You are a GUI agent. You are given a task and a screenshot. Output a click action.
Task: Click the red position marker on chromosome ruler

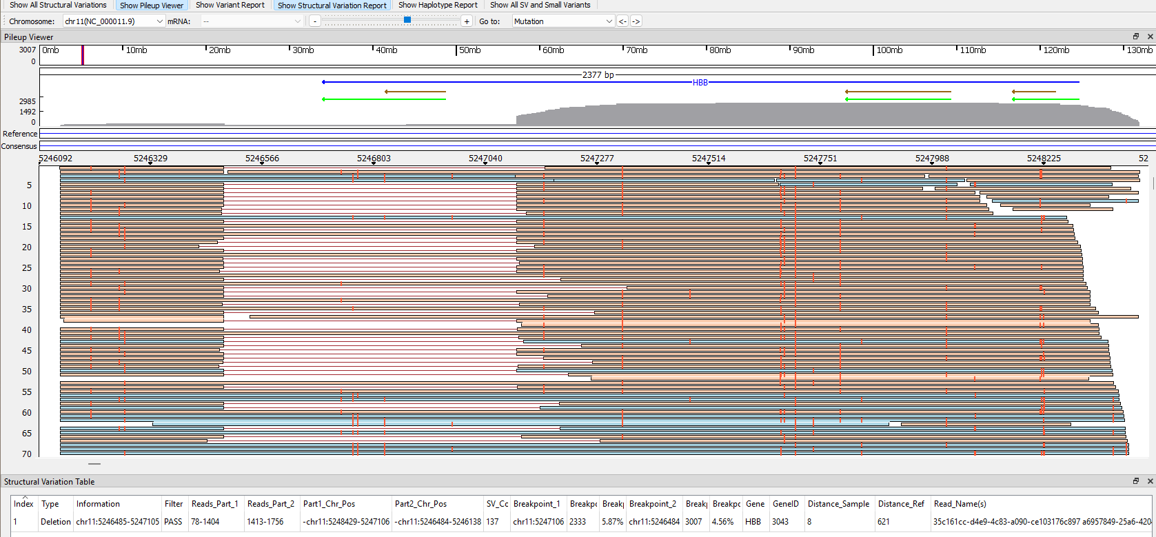pos(83,55)
